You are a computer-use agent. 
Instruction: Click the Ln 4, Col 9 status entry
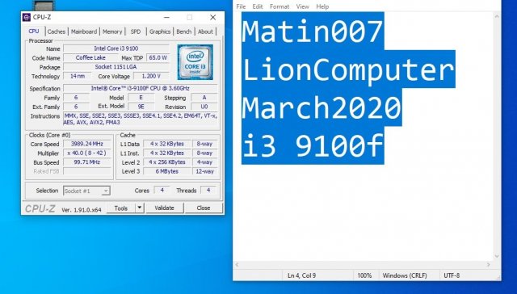tap(301, 275)
